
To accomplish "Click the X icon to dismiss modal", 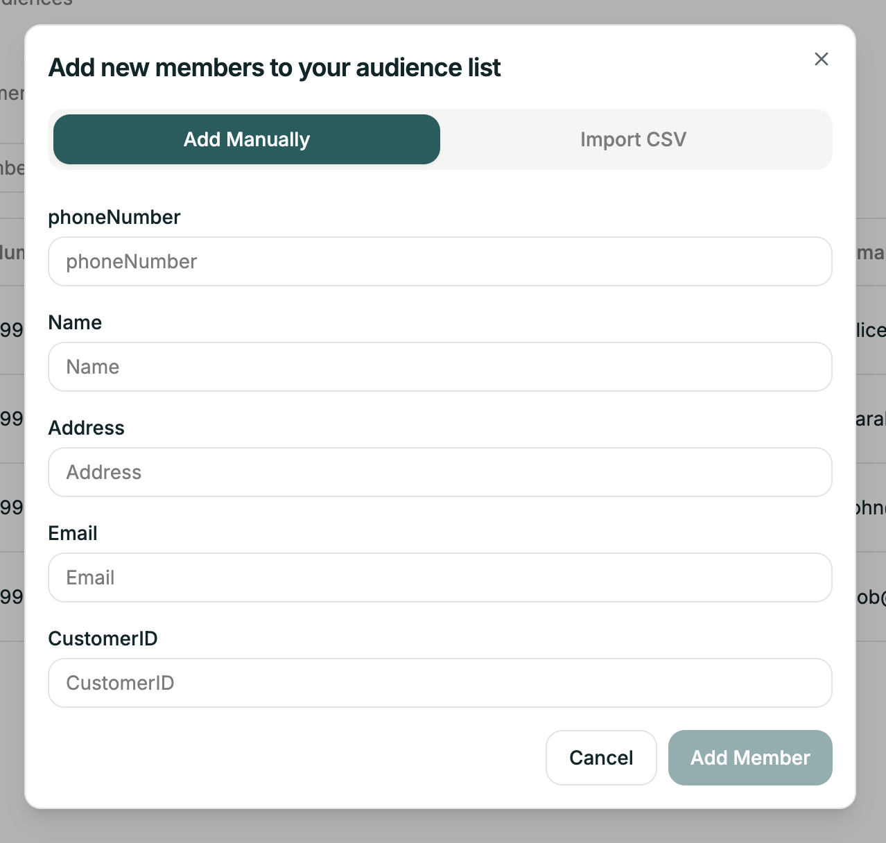I will pyautogui.click(x=822, y=59).
